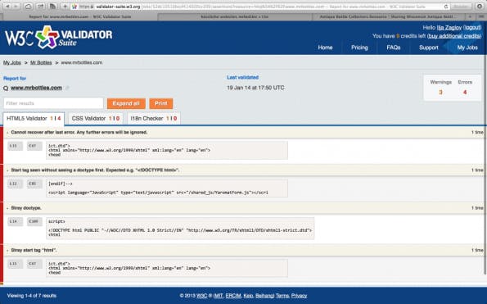Click the Filter results input field
Viewport: 487px width, 304px height.
coord(53,103)
